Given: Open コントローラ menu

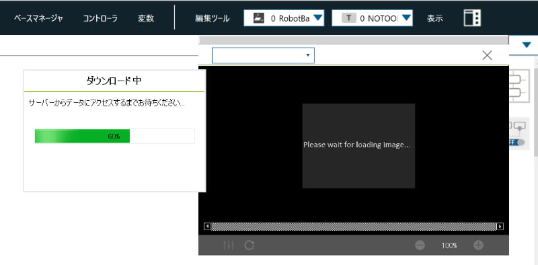Looking at the screenshot, I should [100, 18].
